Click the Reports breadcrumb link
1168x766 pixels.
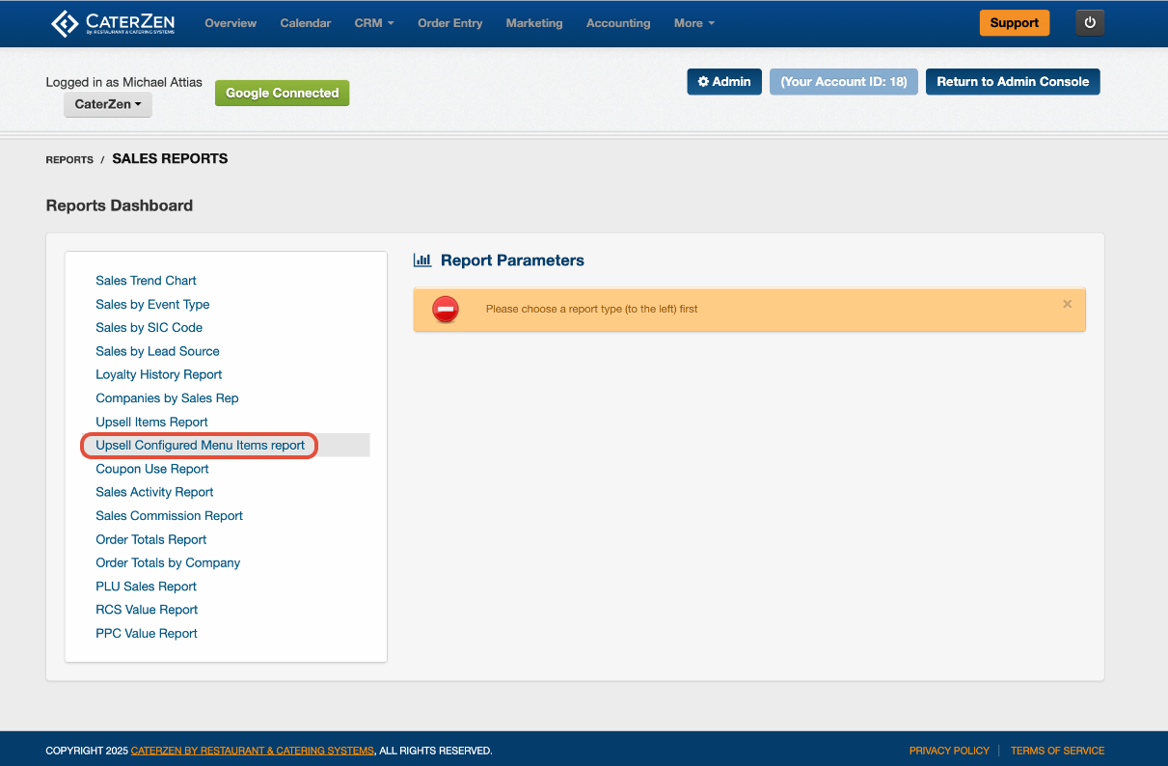69,160
